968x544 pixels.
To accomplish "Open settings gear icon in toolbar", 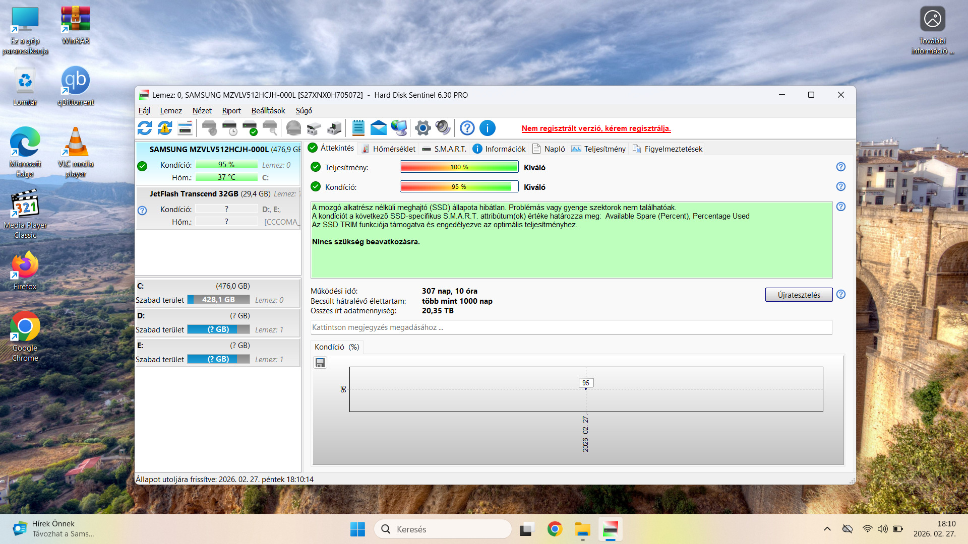I will [422, 128].
